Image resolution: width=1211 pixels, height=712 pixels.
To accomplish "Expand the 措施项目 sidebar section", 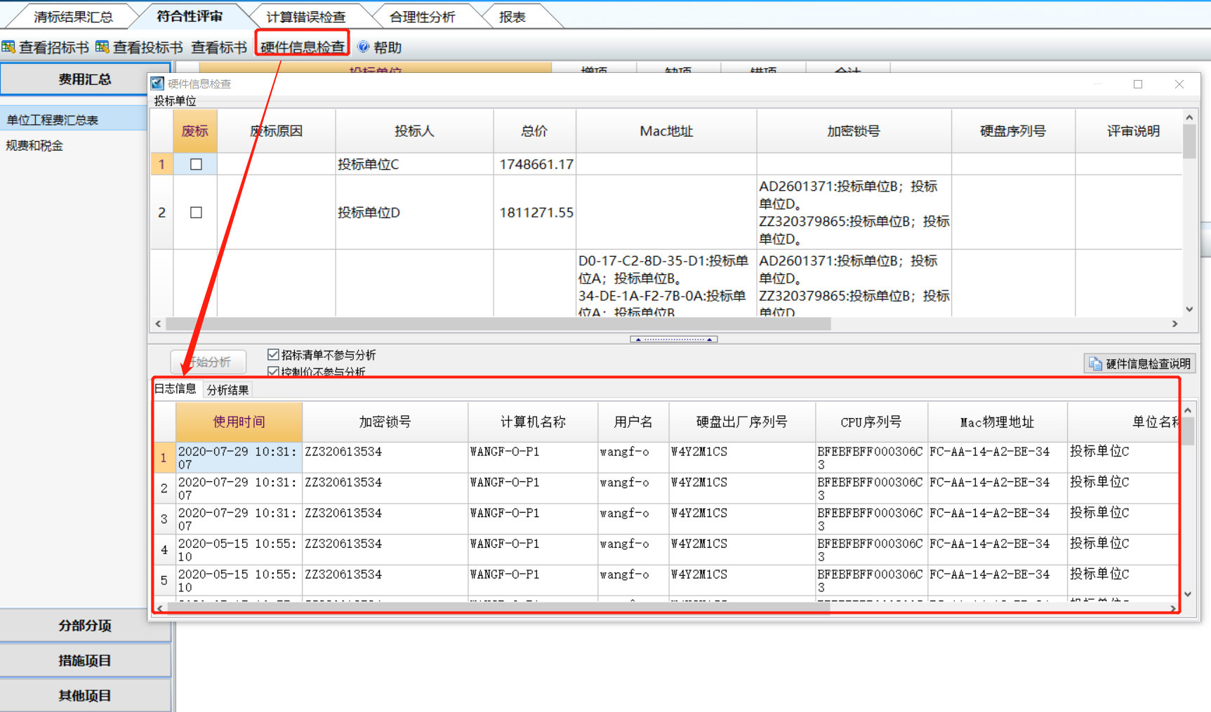I will click(84, 660).
